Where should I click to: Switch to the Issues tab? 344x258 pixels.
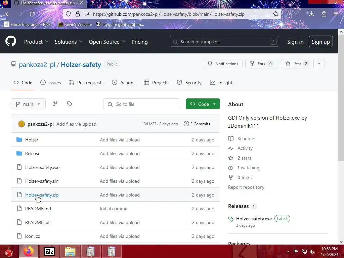pos(51,83)
